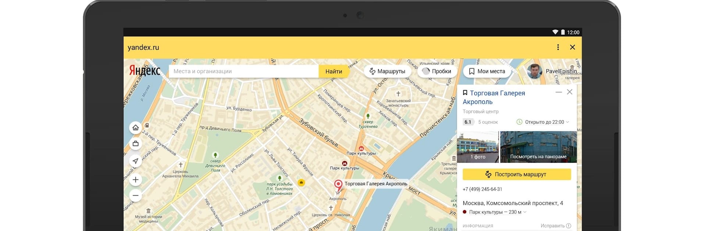This screenshot has width=706, height=231.
Task: Close the yandex.ru browser tab
Action: click(x=573, y=47)
